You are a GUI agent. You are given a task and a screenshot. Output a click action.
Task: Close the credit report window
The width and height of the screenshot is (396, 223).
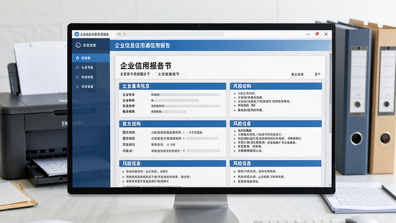pos(326,34)
